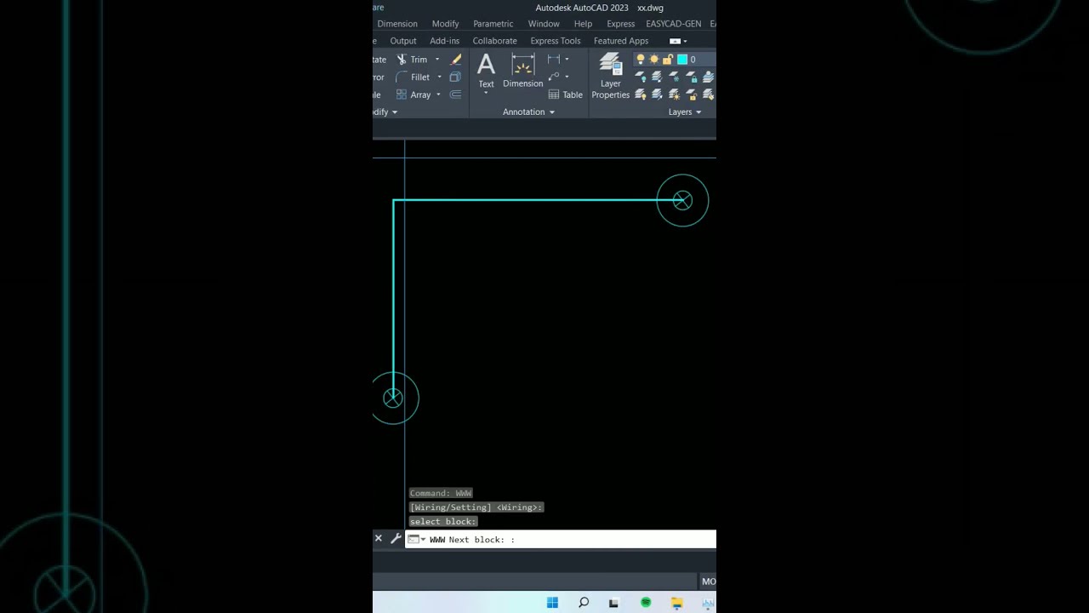Expand the Text tool dropdown
Screen dimensions: 1089x613
(486, 93)
